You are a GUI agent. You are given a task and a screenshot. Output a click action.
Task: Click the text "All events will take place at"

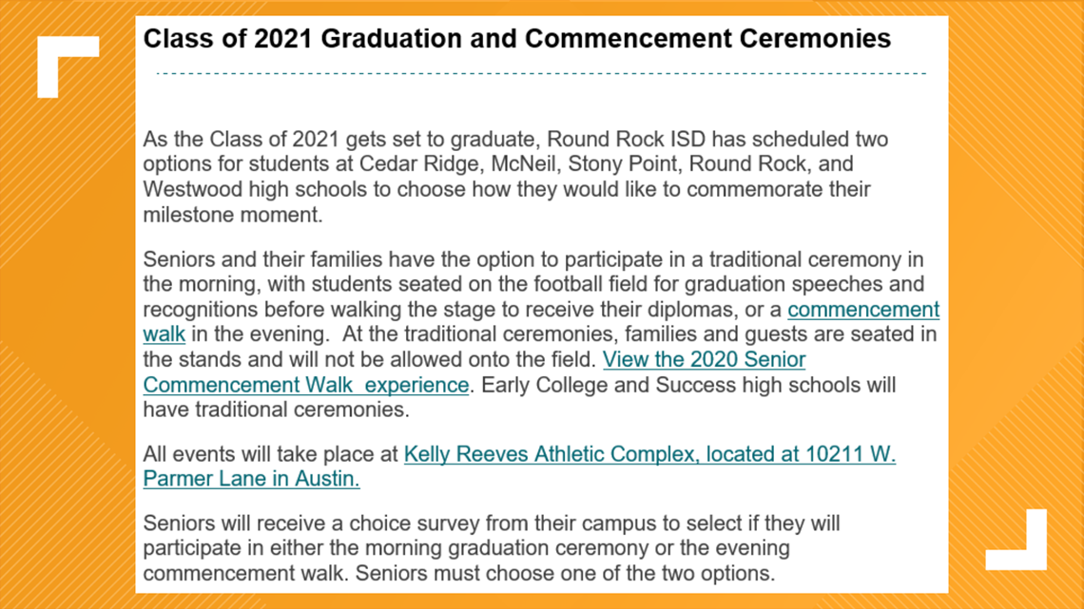[x=270, y=454]
